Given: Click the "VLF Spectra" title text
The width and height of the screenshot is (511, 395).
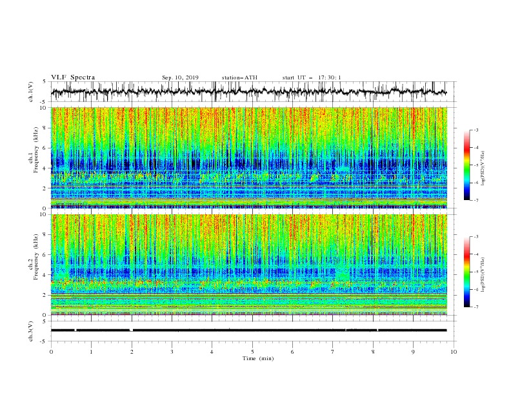Looking at the screenshot, I should tap(73, 77).
